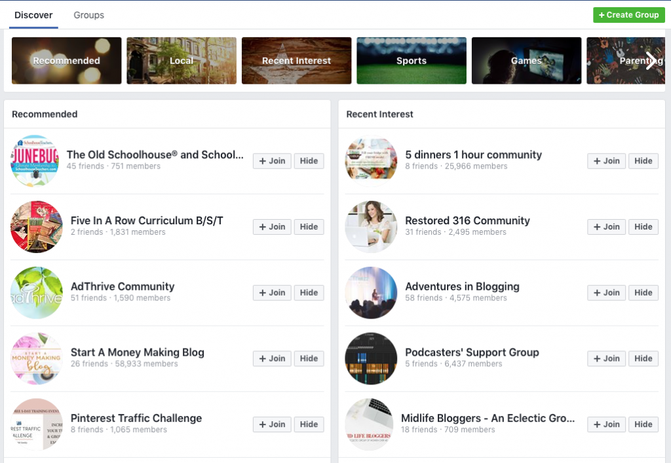
Task: Click '58 friends · 4,575 members' text
Action: click(456, 298)
